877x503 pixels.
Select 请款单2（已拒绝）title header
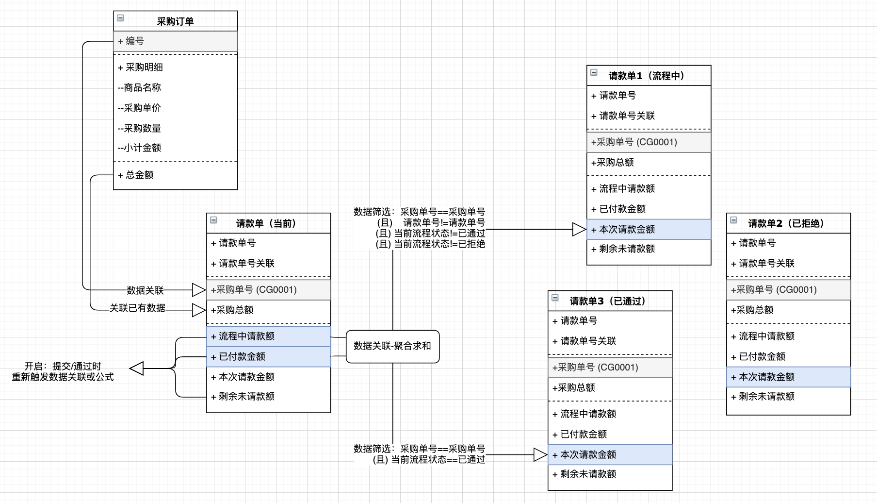(789, 223)
